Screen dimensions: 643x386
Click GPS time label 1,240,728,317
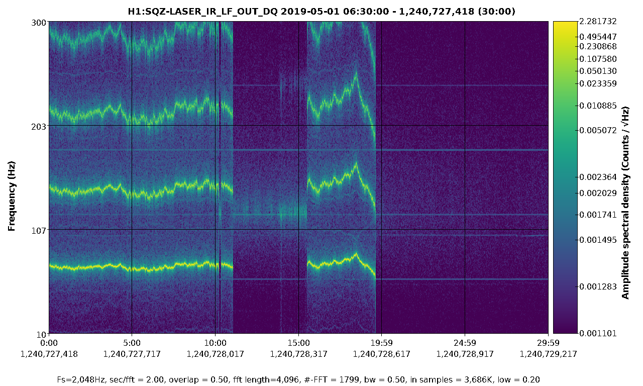(298, 354)
